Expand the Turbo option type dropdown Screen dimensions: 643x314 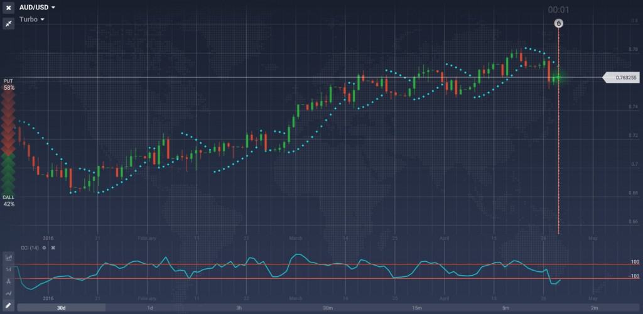tap(32, 19)
